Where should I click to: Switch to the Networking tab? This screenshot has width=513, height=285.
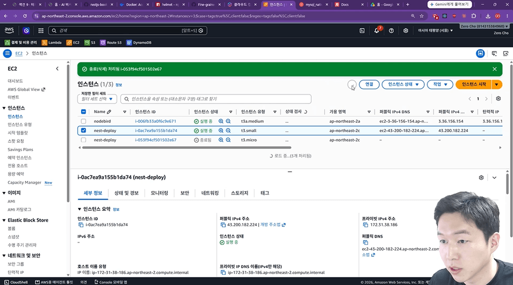[x=209, y=193]
